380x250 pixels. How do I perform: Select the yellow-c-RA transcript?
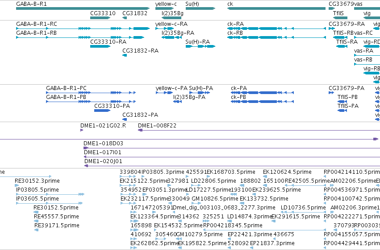165,29
